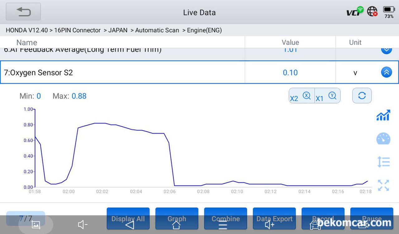Lower volume with navigation bar speaker icon
This screenshot has height=234, width=399.
(83, 225)
